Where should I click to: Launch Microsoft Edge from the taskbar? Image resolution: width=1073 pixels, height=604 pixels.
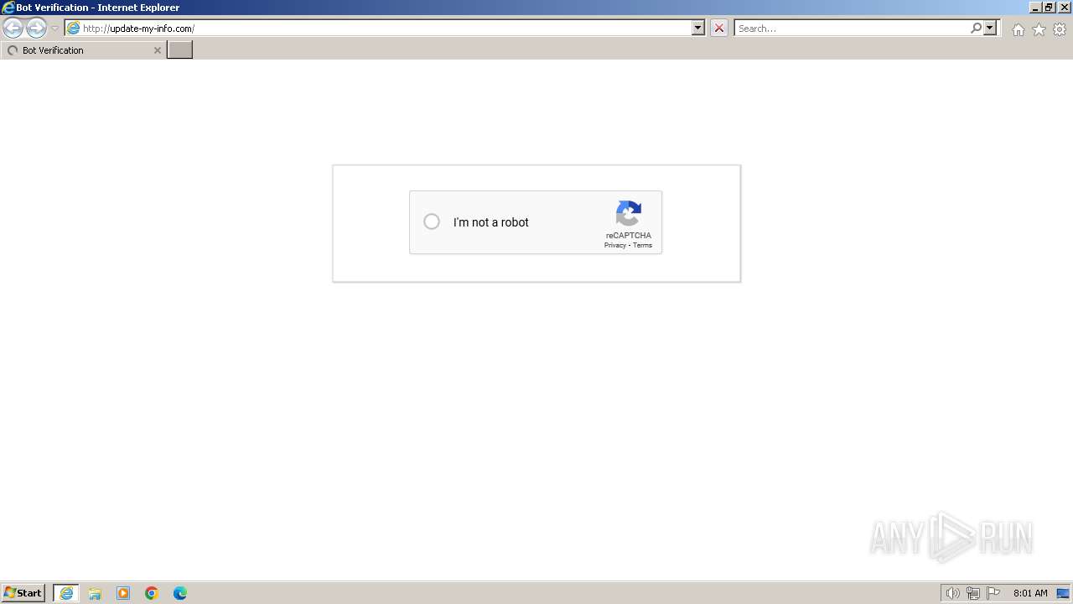tap(180, 593)
